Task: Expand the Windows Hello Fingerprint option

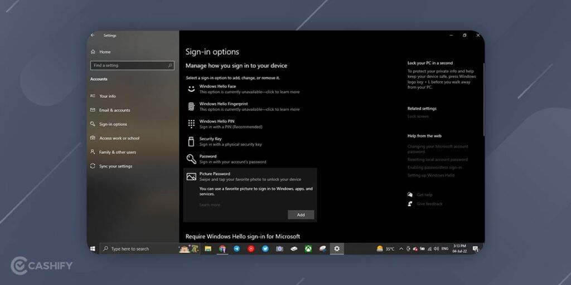Action: (x=250, y=106)
